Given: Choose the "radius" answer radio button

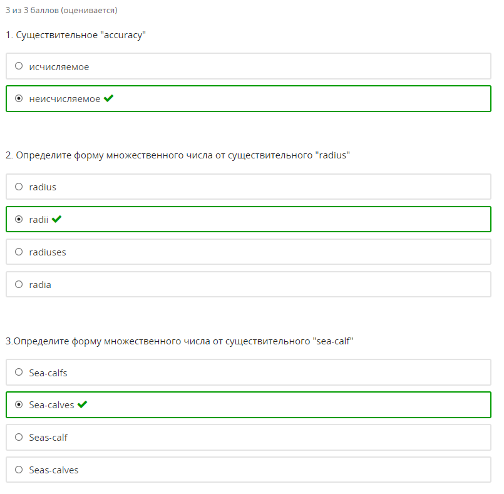Looking at the screenshot, I should pyautogui.click(x=19, y=187).
